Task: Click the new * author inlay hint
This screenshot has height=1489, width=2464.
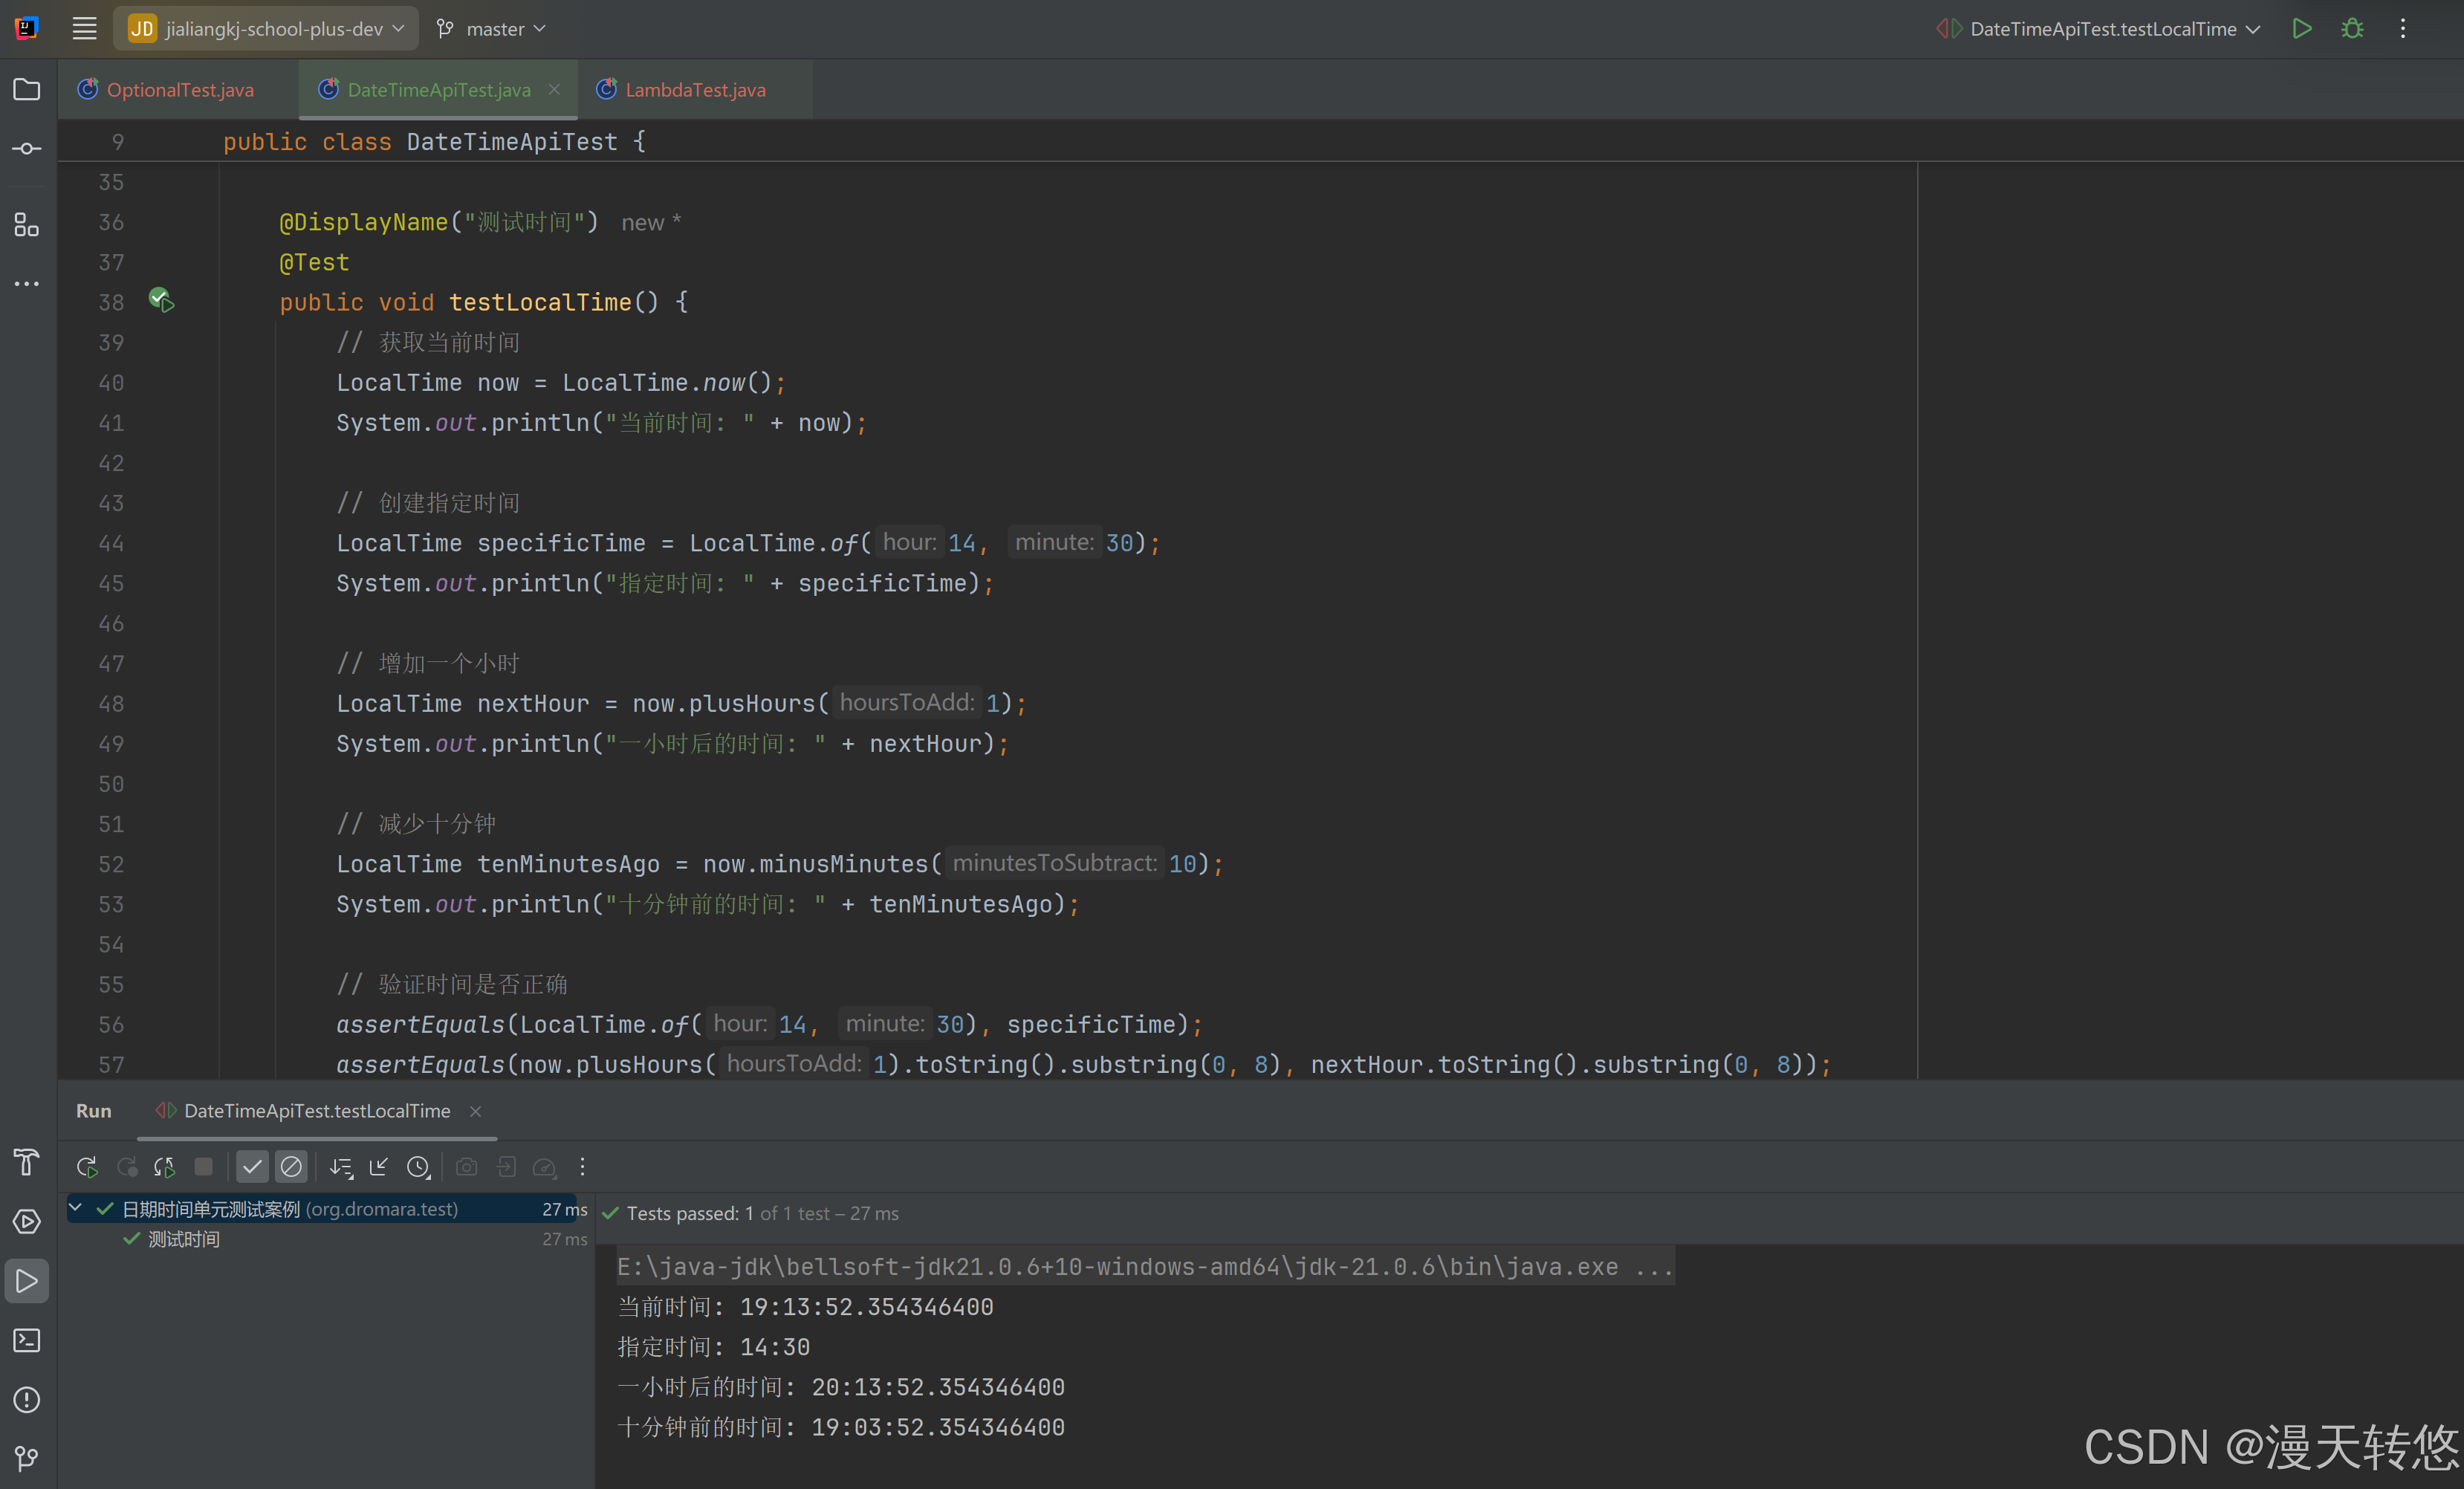Action: pos(651,222)
